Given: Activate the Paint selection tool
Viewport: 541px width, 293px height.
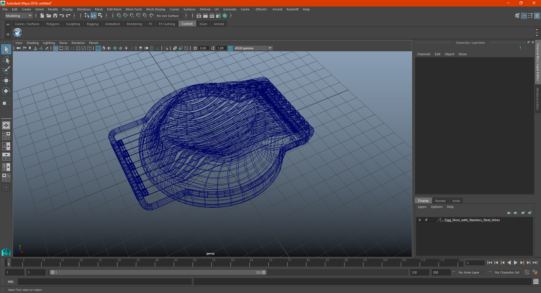Looking at the screenshot, I should 6,70.
